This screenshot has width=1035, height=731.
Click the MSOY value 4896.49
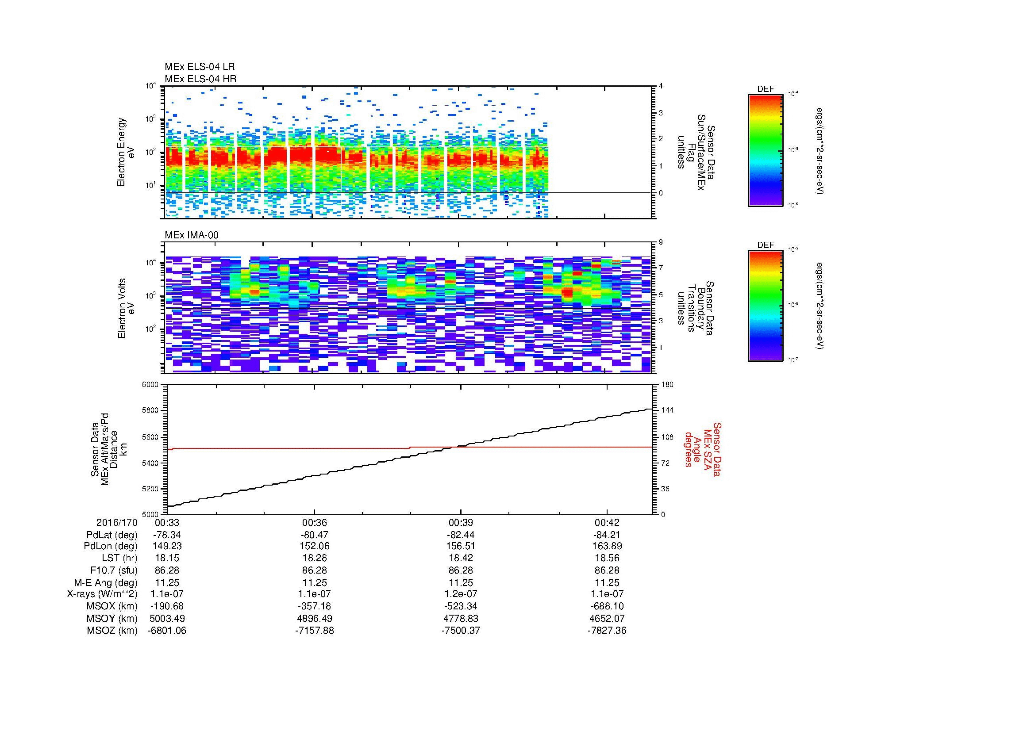click(315, 618)
